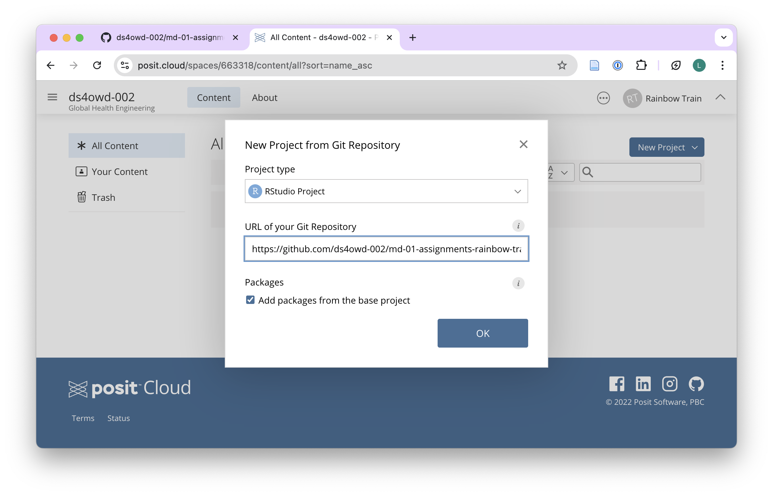The width and height of the screenshot is (773, 496).
Task: Uncheck Add packages from the base project
Action: pyautogui.click(x=250, y=300)
